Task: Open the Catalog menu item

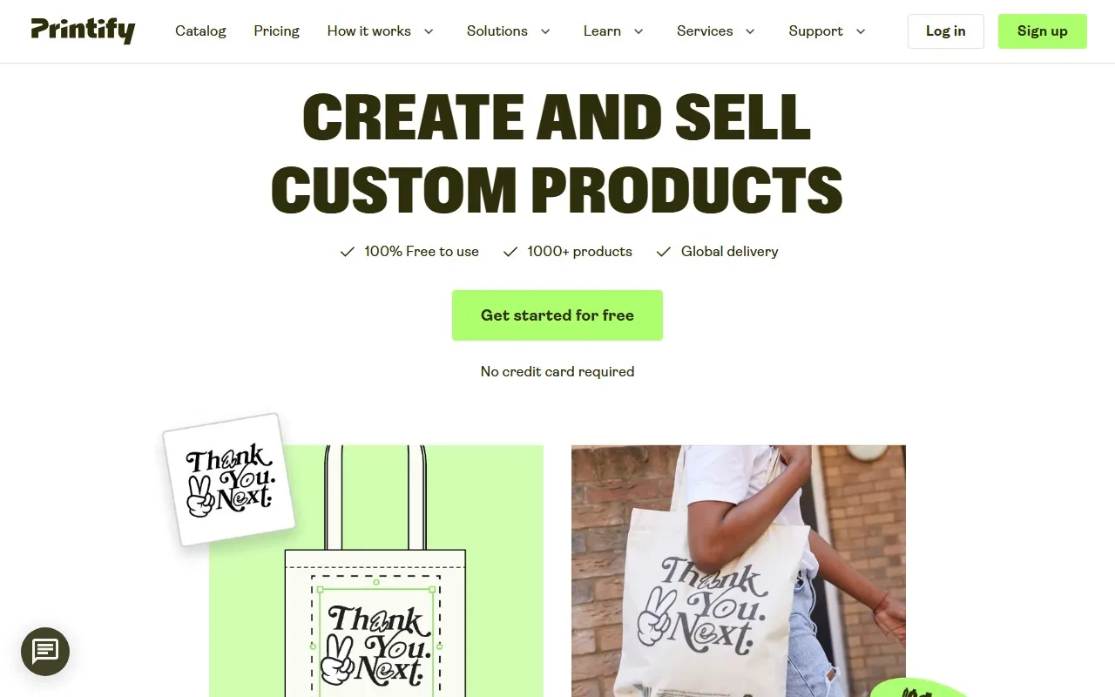Action: pyautogui.click(x=200, y=31)
